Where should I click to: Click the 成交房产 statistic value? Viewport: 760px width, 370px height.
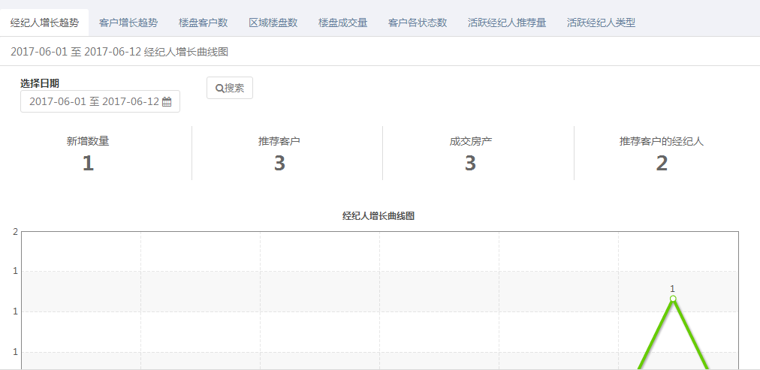click(470, 163)
